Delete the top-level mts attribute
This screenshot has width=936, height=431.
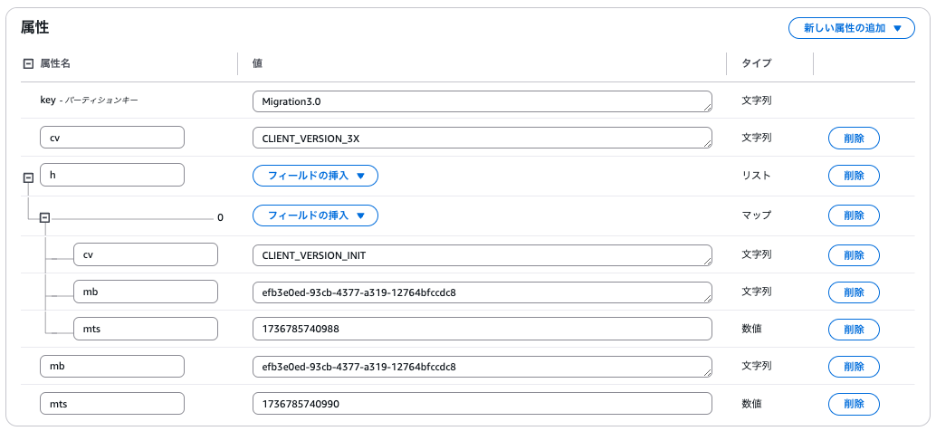(x=854, y=404)
